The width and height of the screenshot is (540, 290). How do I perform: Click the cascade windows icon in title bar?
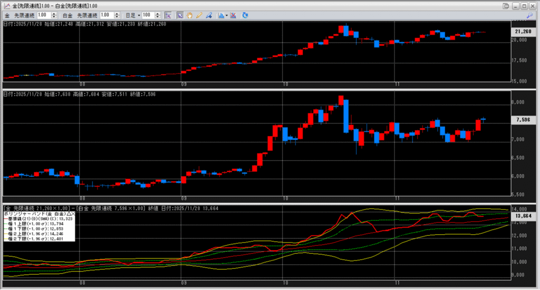506,5
